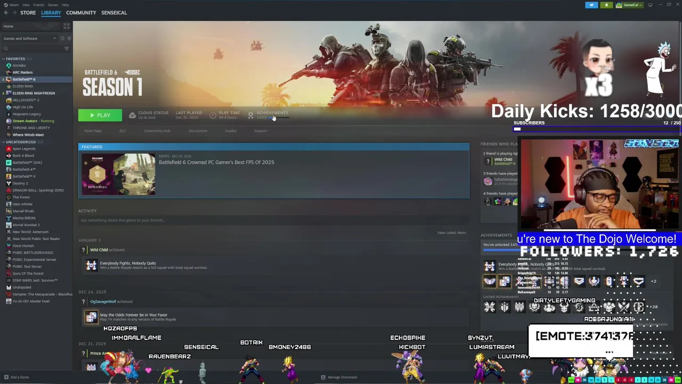The image size is (682, 384).
Task: Click the Marvel Rivals game icon
Action: (x=9, y=211)
